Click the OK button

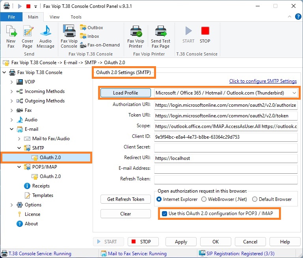[x=216, y=242]
